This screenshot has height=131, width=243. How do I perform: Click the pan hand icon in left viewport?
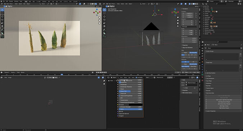[x=100, y=20]
